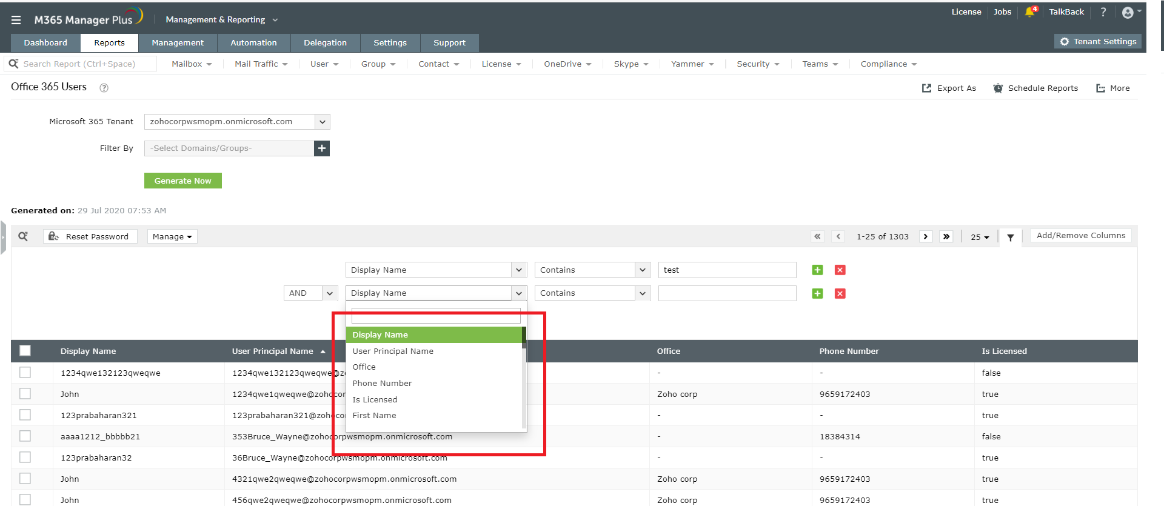Expand the Mailbox reports menu
The width and height of the screenshot is (1164, 506).
click(192, 64)
